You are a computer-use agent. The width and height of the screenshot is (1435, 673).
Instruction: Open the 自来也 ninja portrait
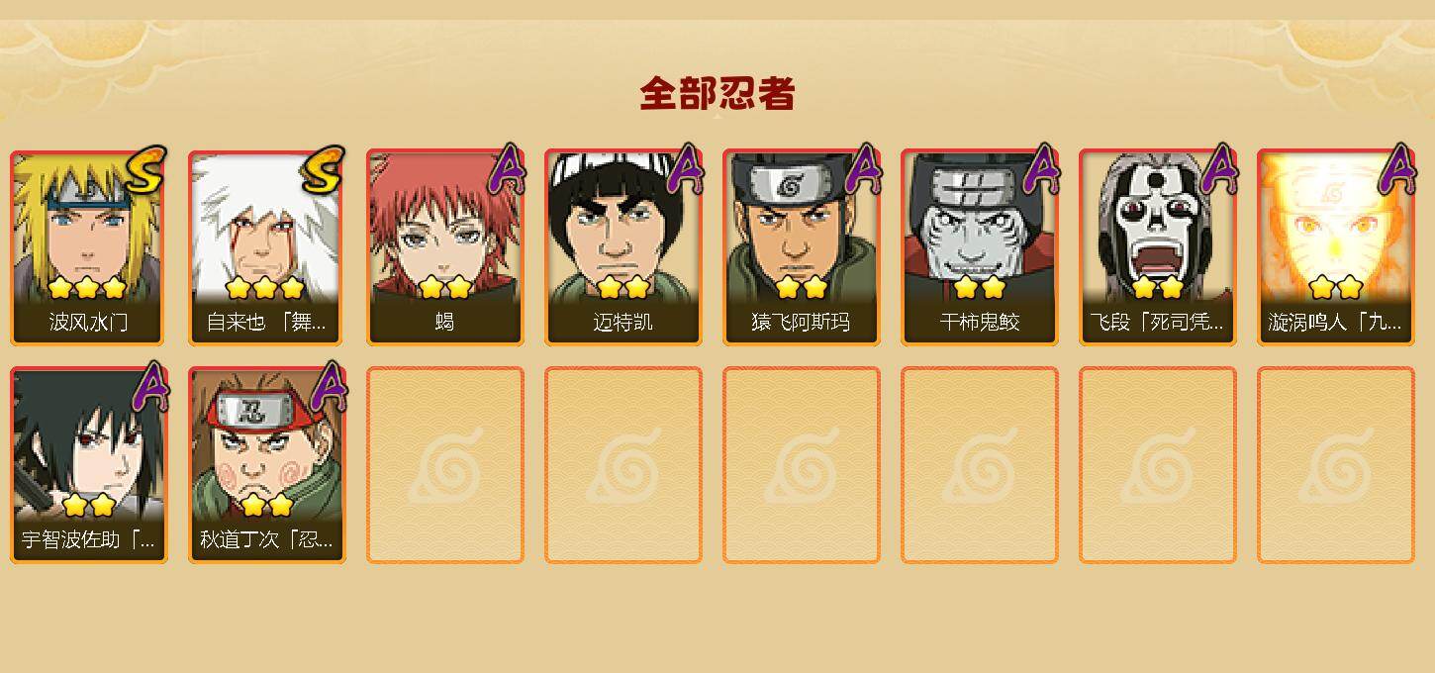[x=266, y=247]
